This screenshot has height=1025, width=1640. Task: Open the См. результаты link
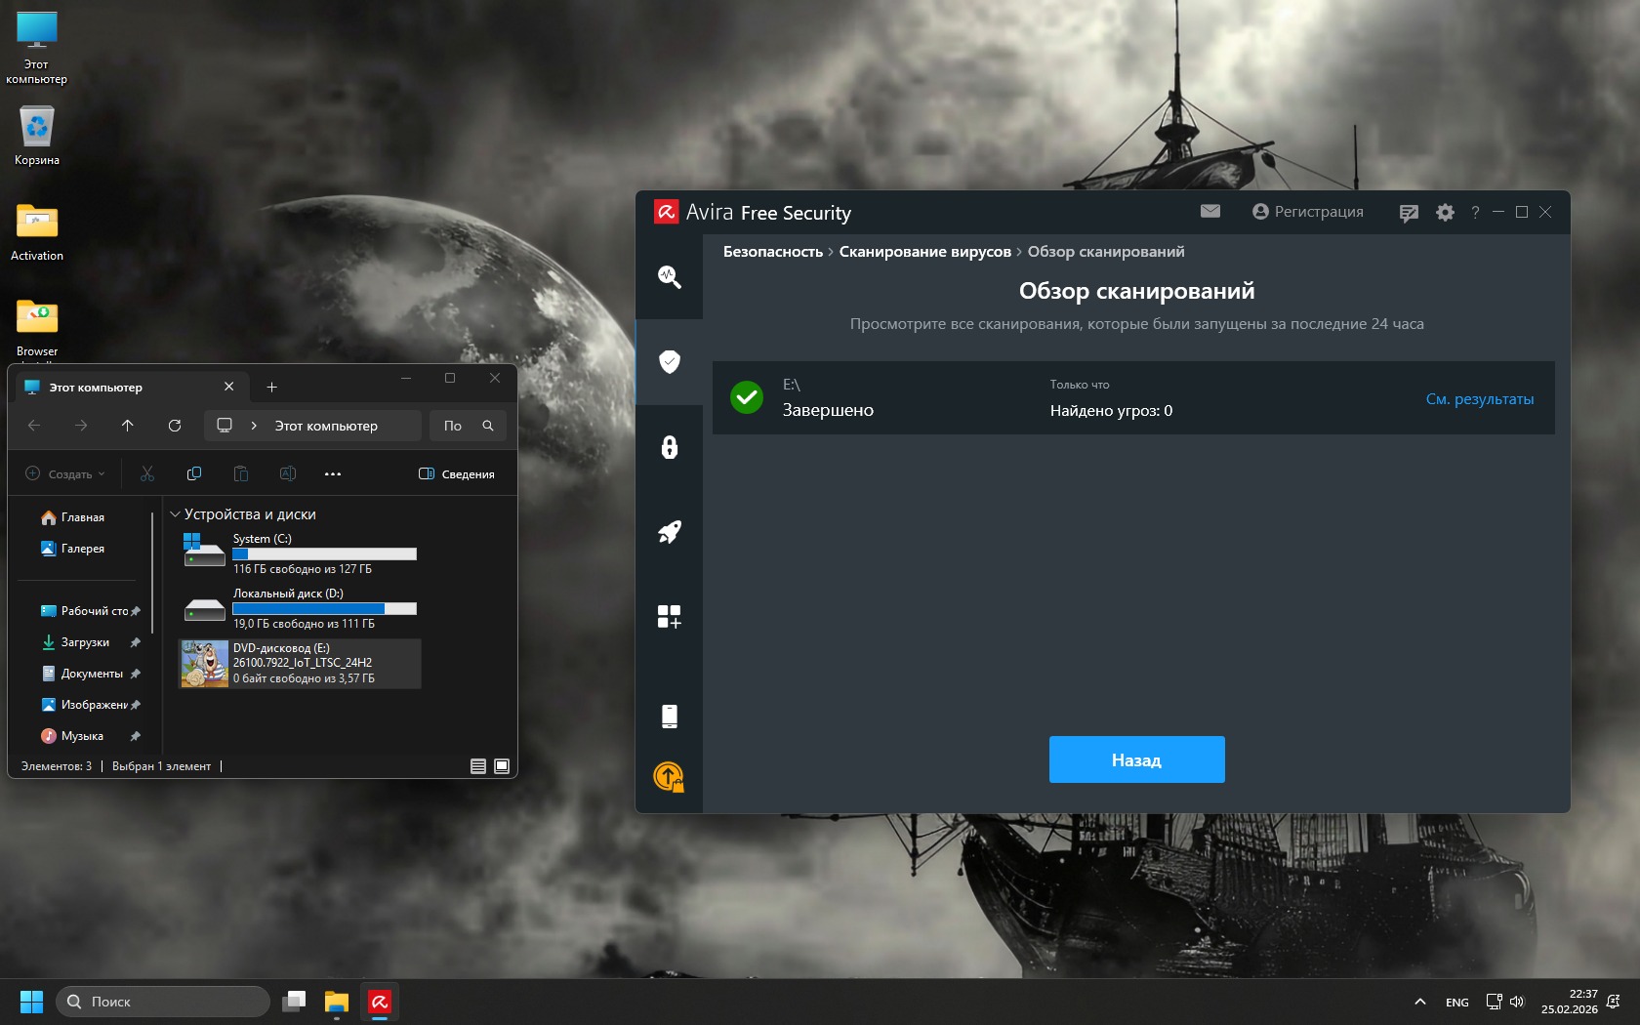click(1479, 399)
